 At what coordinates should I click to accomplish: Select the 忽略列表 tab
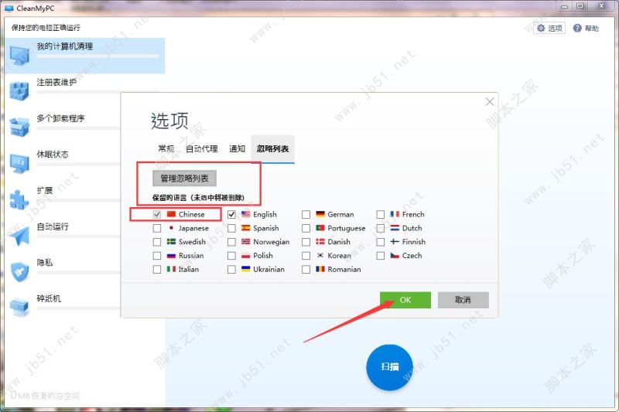pos(273,148)
